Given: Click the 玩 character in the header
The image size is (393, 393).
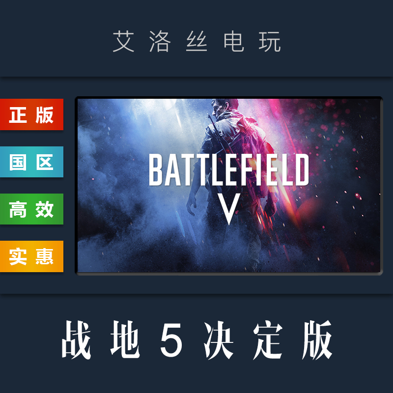Looking at the screenshot, I should click(x=270, y=42).
